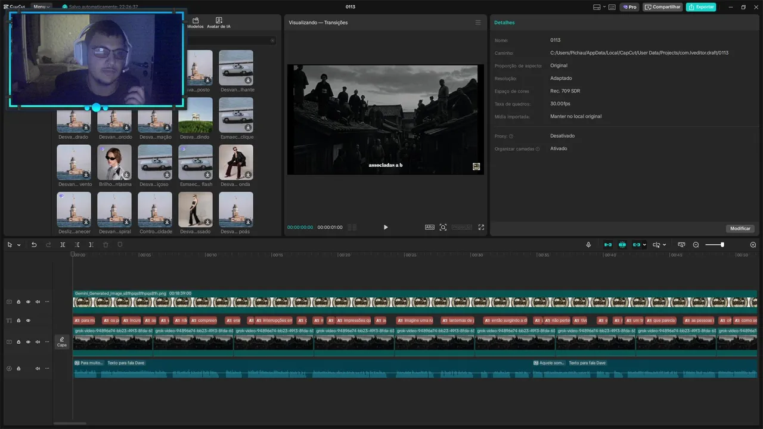Open more options for the grok-video track
The height and width of the screenshot is (429, 763).
tap(47, 342)
